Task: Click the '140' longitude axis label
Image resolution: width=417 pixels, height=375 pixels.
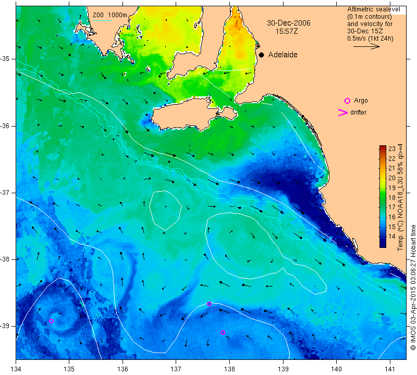Action: pos(336,369)
